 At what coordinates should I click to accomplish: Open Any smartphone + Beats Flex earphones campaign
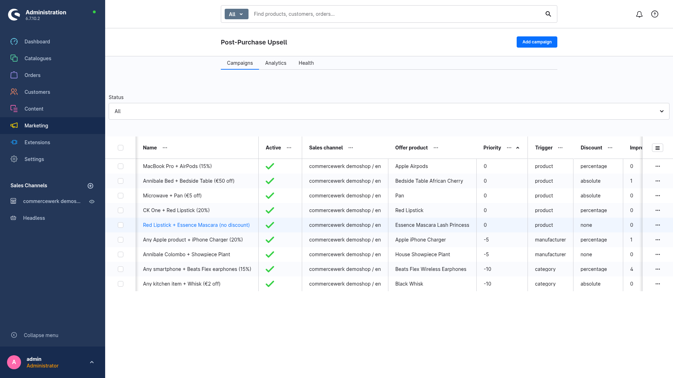[x=197, y=269]
